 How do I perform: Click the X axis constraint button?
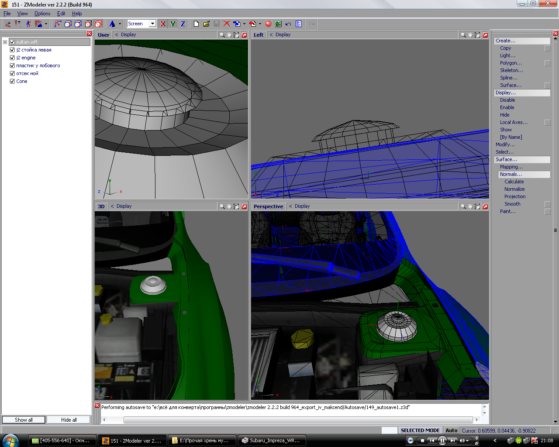tap(163, 24)
